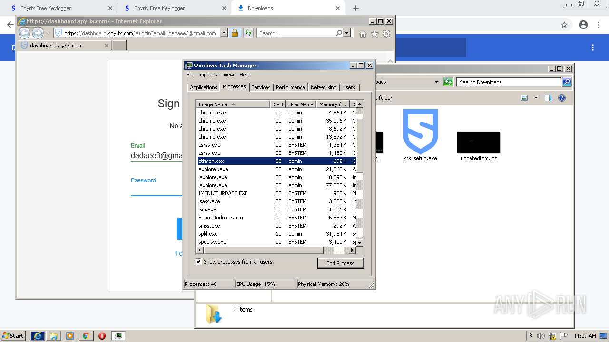The image size is (609, 342).
Task: Open Task Manager File menu
Action: click(x=190, y=75)
